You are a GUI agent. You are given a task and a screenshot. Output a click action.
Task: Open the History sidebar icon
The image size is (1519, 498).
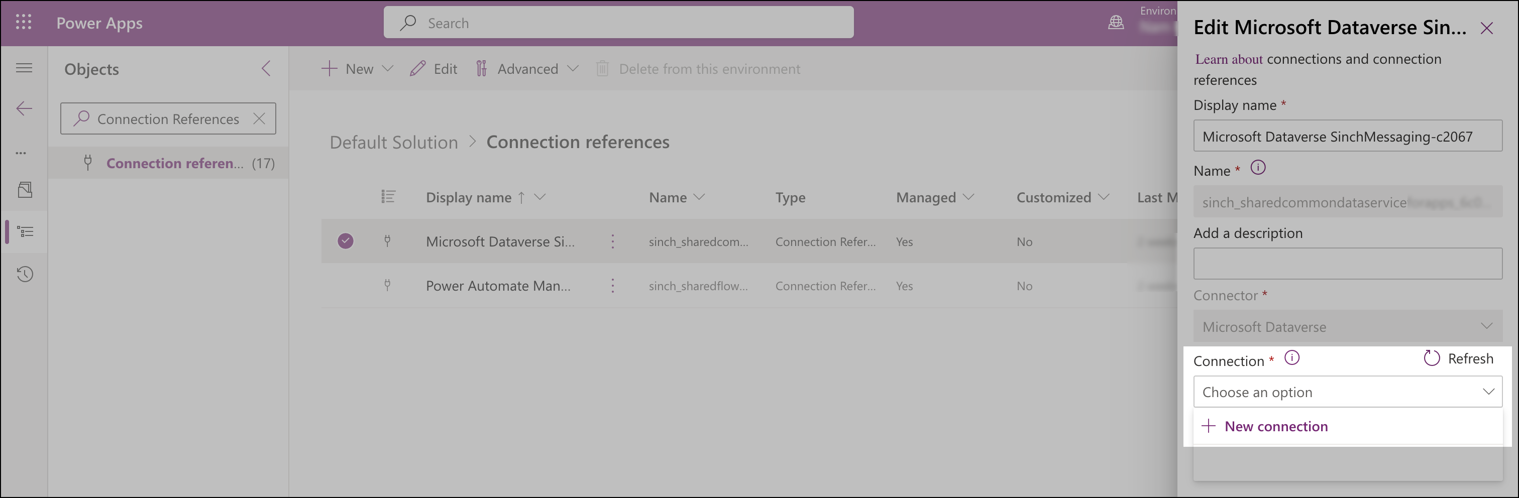pyautogui.click(x=25, y=274)
